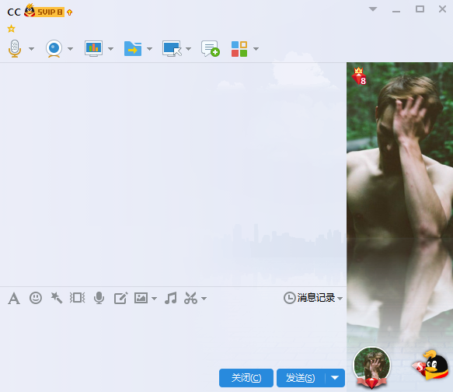
Task: Click the yellow star icon under contact name
Action: click(12, 29)
